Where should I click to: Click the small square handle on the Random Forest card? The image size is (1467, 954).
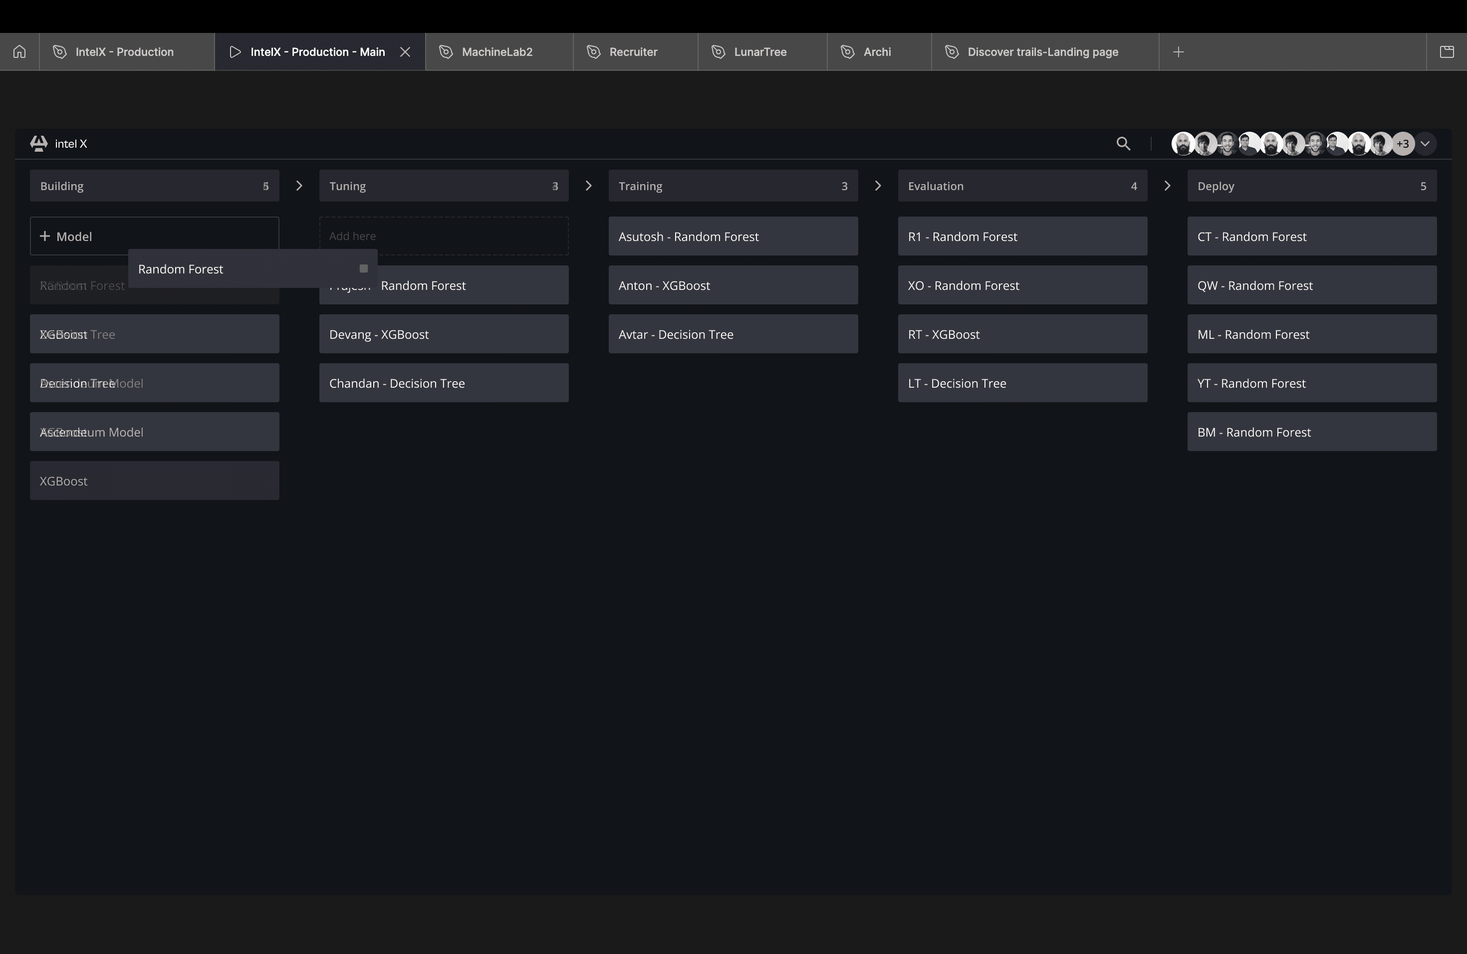pyautogui.click(x=364, y=269)
